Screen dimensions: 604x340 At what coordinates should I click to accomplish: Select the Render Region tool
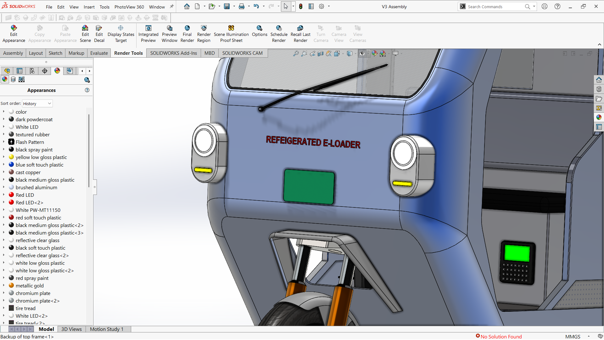[204, 34]
